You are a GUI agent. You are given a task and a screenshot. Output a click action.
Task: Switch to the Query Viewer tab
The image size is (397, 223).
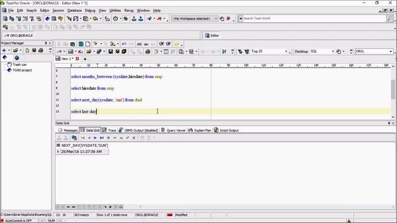click(174, 130)
